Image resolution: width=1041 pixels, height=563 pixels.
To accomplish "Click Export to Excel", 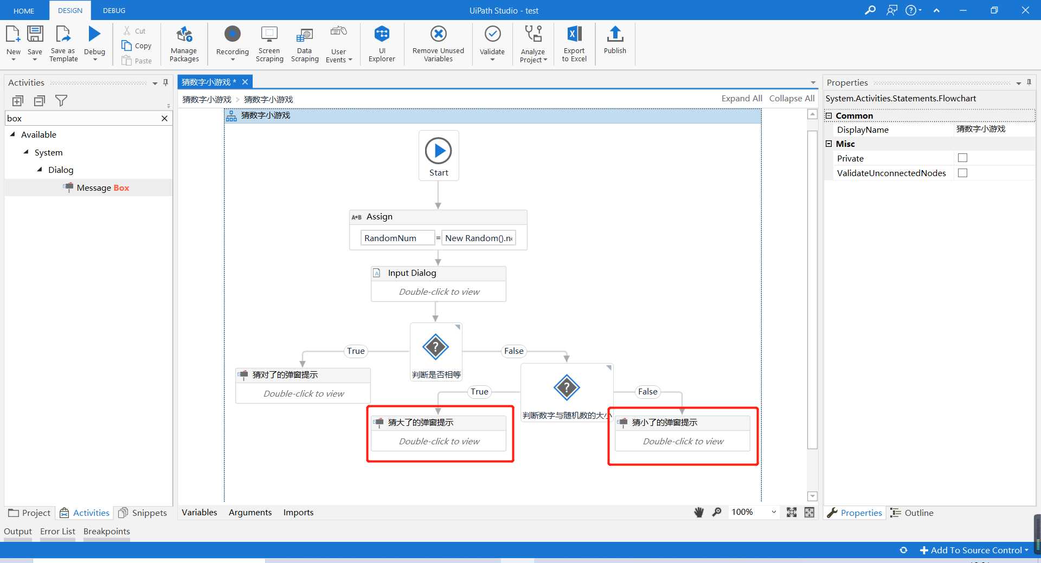I will click(574, 44).
